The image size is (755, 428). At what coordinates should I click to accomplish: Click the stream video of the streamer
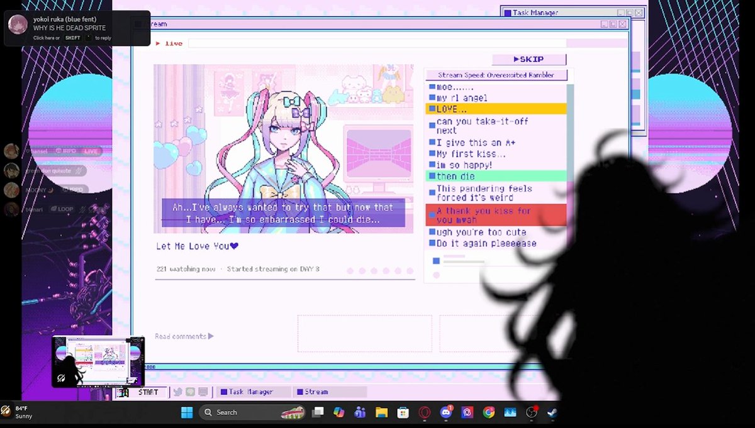284,148
